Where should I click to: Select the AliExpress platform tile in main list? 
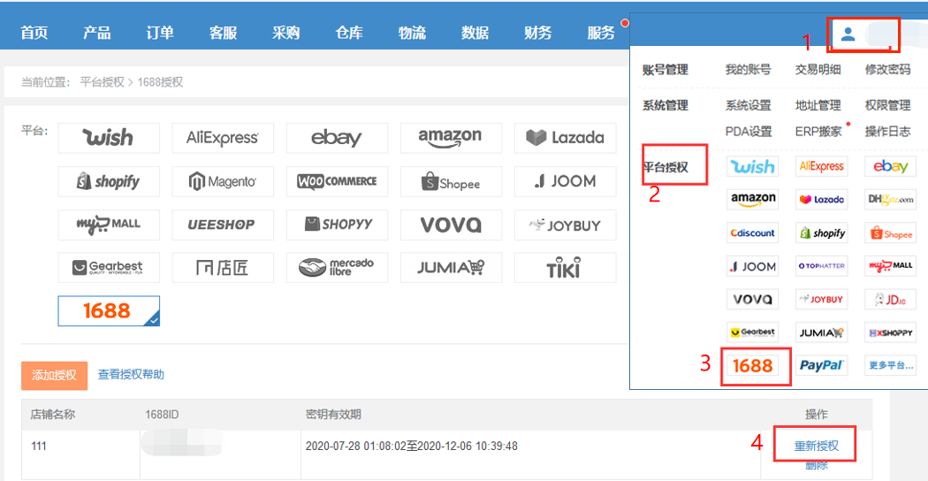pos(223,138)
